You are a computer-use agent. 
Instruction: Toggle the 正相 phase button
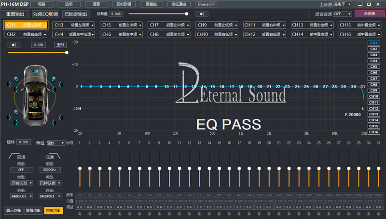click(x=60, y=45)
